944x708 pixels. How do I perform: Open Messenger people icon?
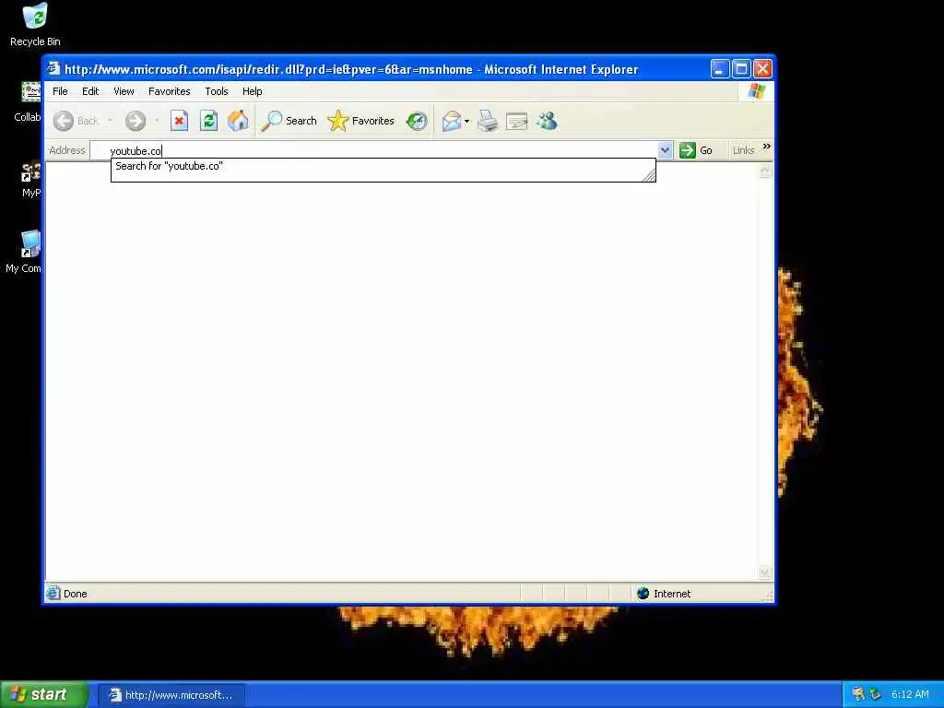pos(547,121)
